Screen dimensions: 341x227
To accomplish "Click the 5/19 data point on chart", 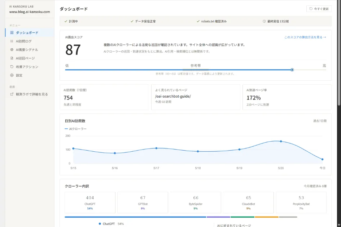I will tap(240, 150).
